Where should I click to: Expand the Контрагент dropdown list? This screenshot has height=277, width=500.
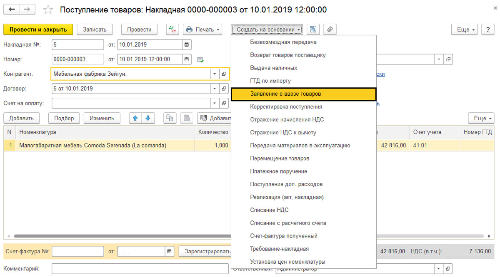[215, 74]
